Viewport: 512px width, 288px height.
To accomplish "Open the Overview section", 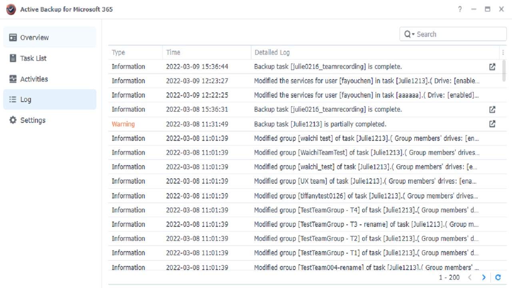I will (50, 38).
